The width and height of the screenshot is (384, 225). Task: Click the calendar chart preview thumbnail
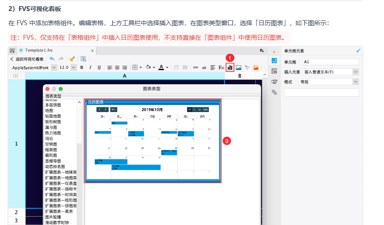pos(153,141)
